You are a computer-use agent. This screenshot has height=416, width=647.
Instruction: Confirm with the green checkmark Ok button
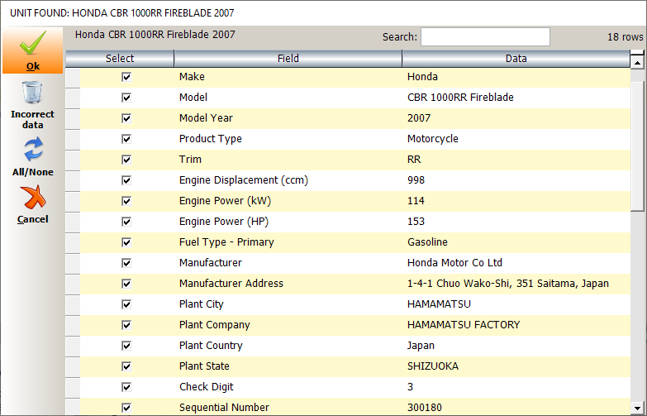tap(32, 50)
